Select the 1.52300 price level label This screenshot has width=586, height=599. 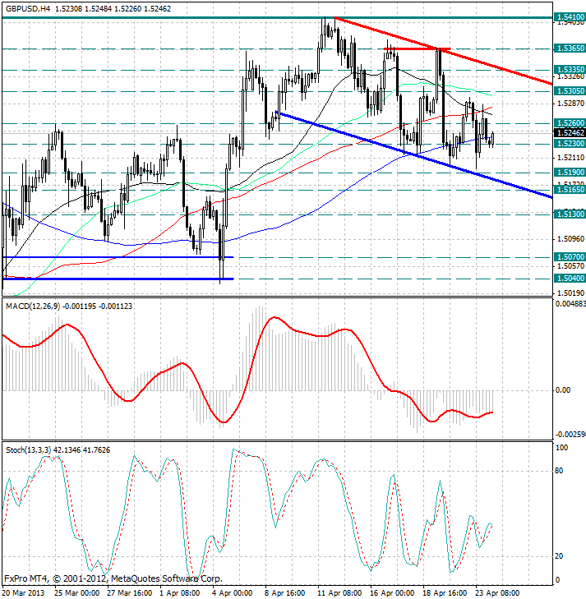coord(570,144)
